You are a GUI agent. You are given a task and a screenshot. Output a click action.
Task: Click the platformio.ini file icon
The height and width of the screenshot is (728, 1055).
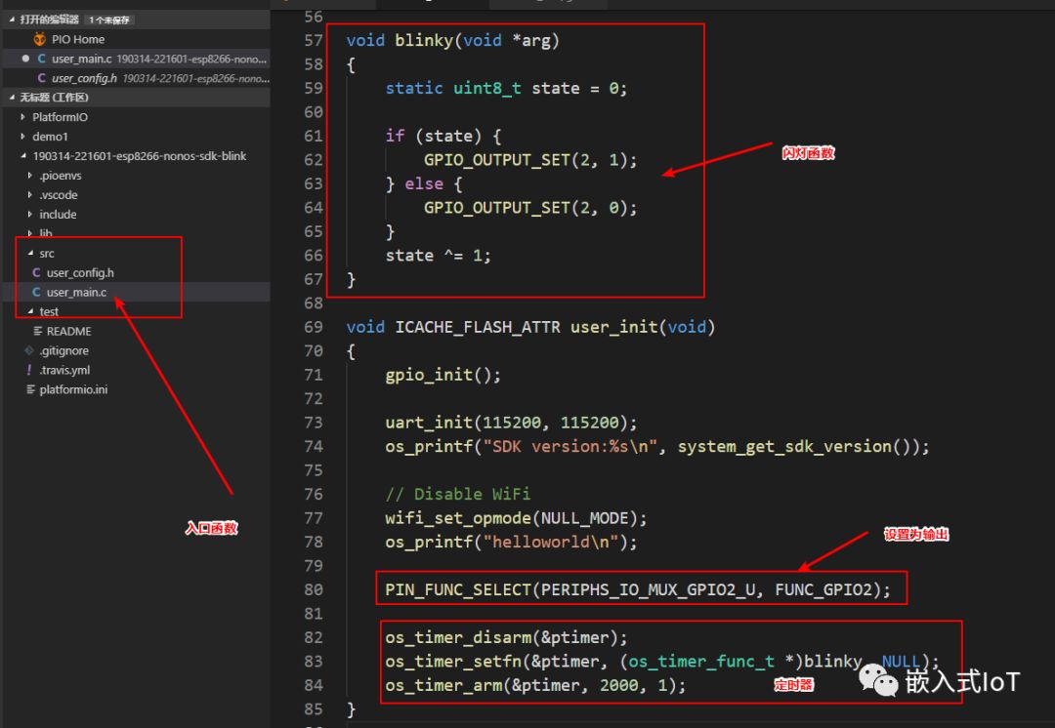30,389
